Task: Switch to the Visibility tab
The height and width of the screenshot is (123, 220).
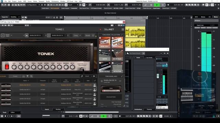Action: click(x=14, y=17)
